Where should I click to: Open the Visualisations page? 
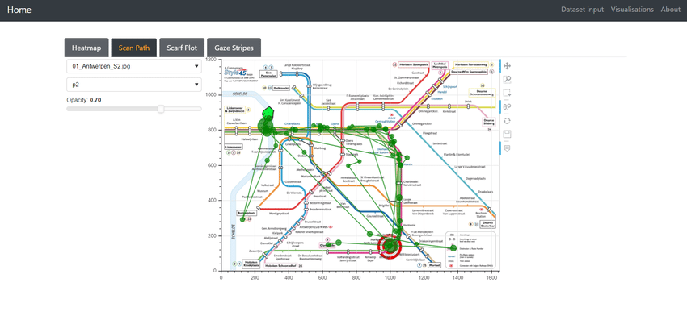point(632,10)
